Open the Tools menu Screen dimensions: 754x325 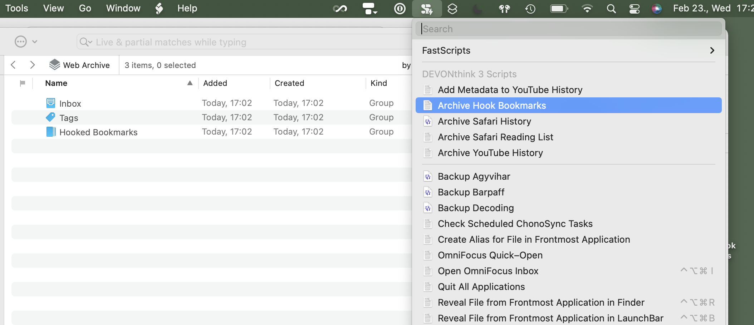[x=17, y=8]
